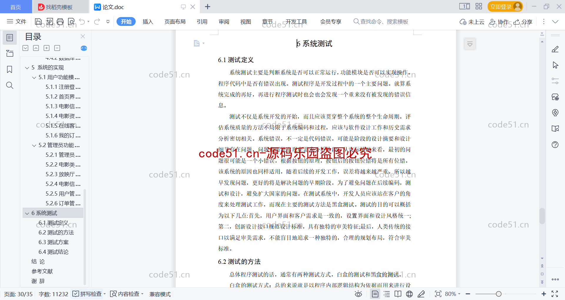
Task: Collapse the '5.2 管理员功能...' tree node
Action: pyautogui.click(x=34, y=145)
